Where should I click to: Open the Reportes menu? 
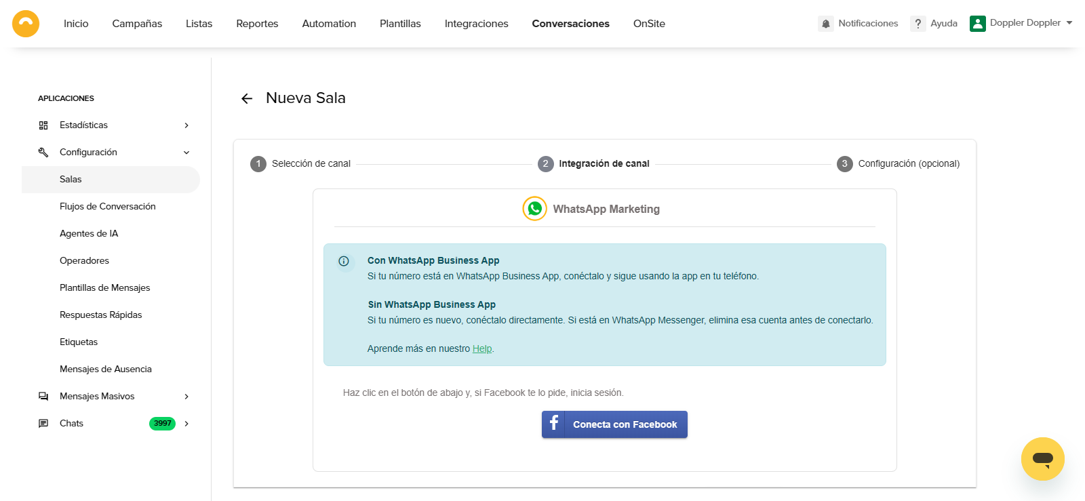257,24
